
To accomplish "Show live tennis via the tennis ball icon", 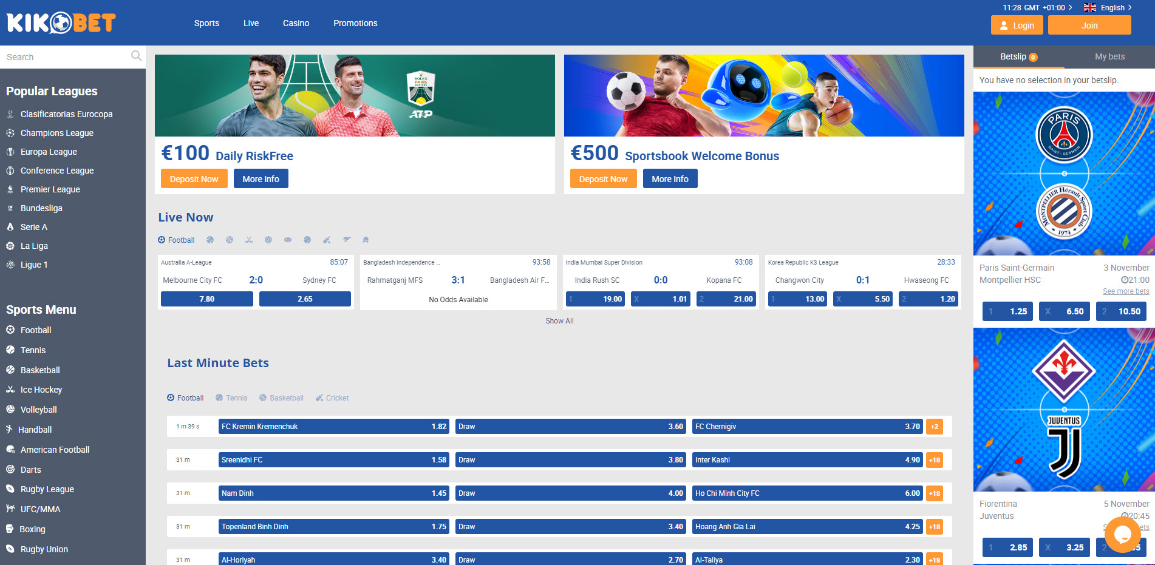I will point(210,240).
